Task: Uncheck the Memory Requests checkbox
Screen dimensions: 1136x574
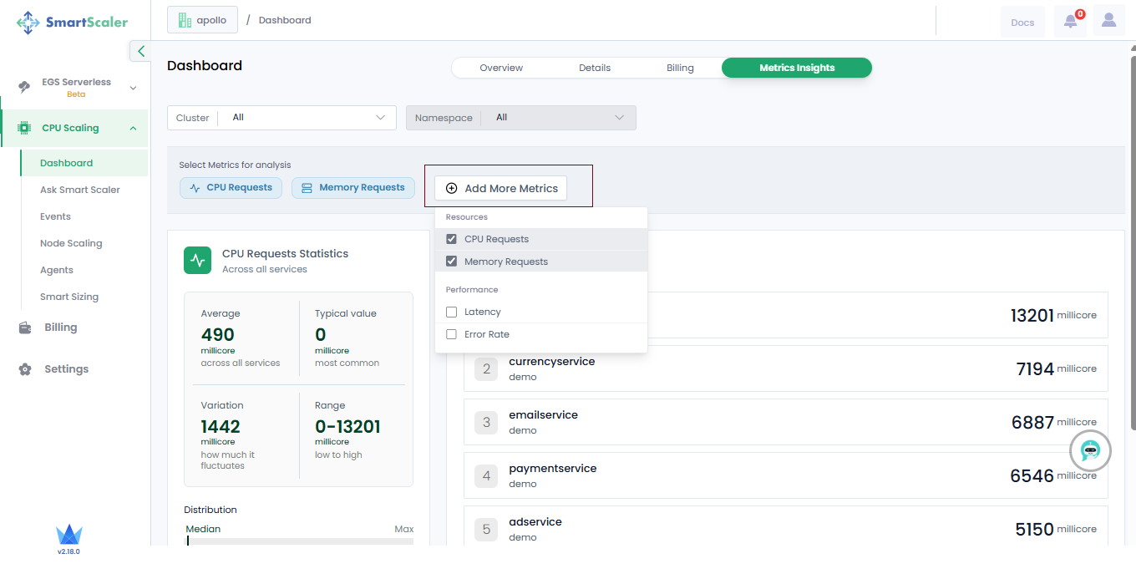Action: pos(452,262)
